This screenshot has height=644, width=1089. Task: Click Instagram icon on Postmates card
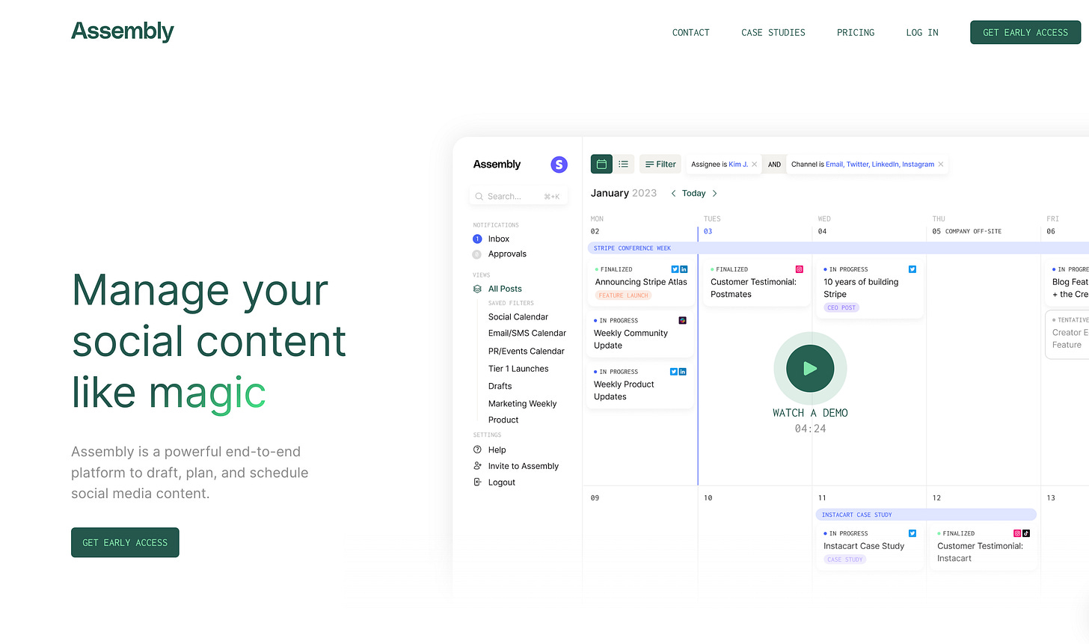point(799,269)
